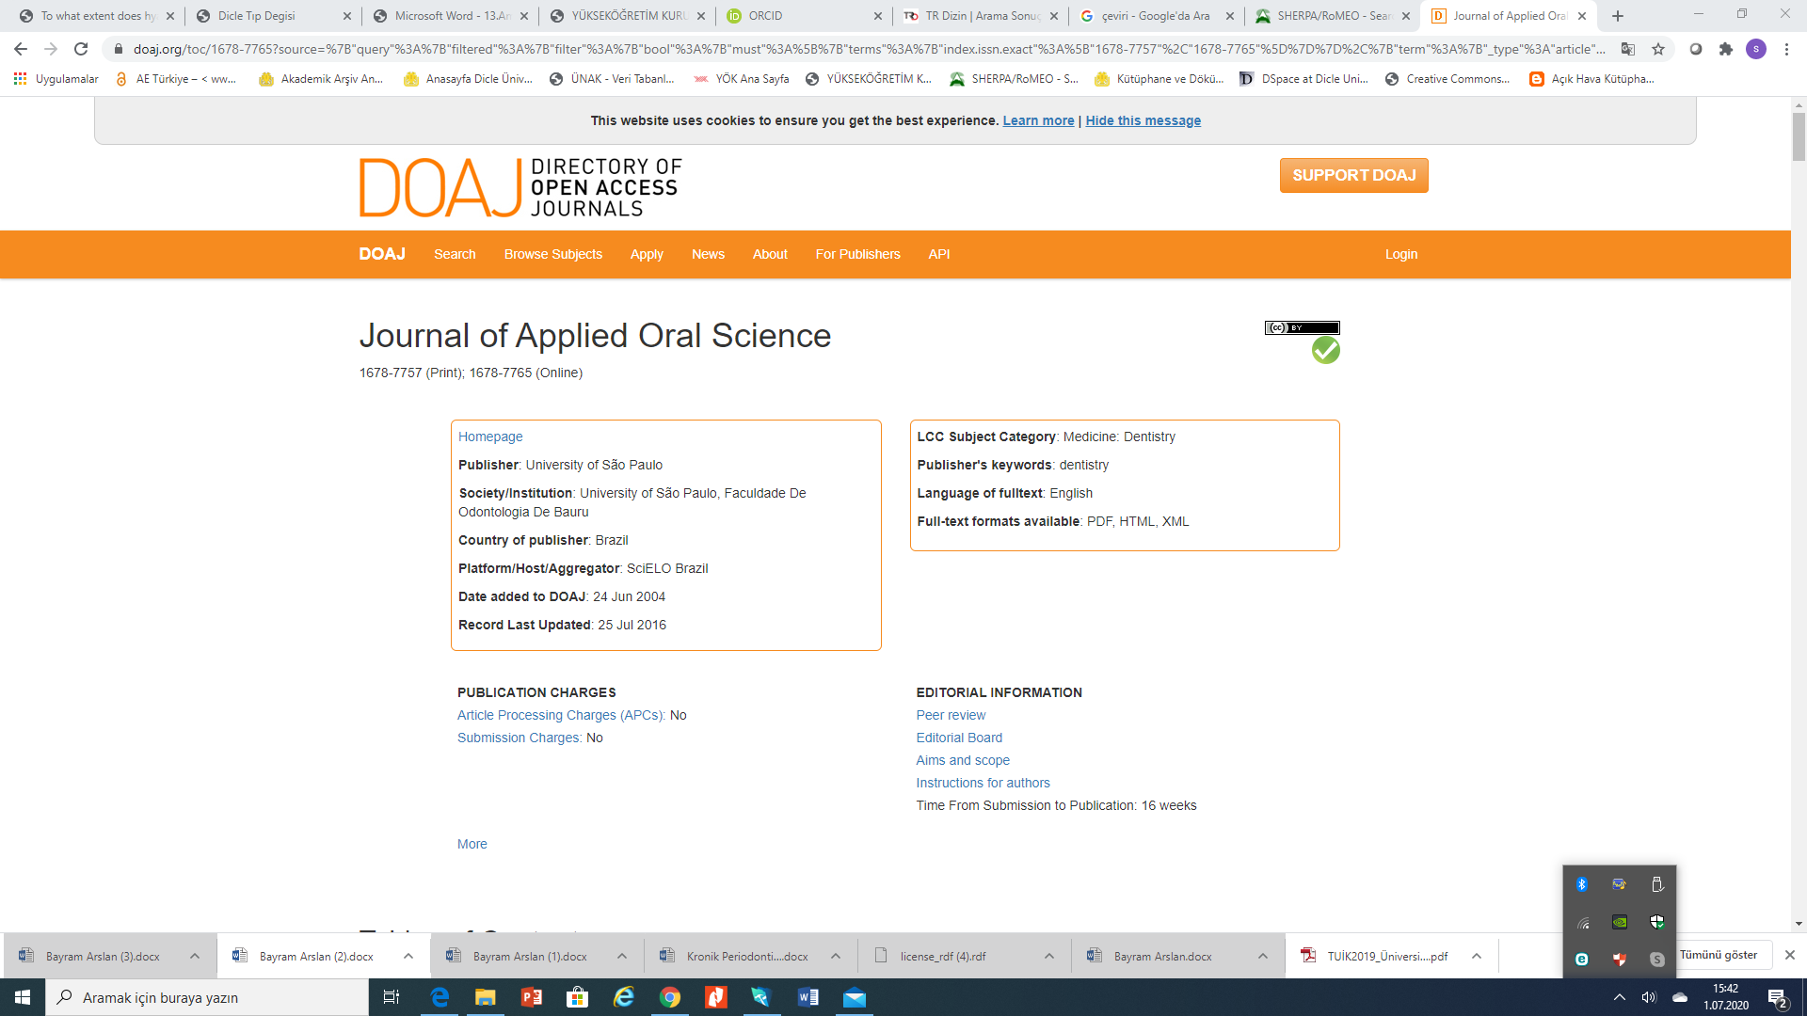Close the downloads bar
1807x1016 pixels.
coord(1789,955)
